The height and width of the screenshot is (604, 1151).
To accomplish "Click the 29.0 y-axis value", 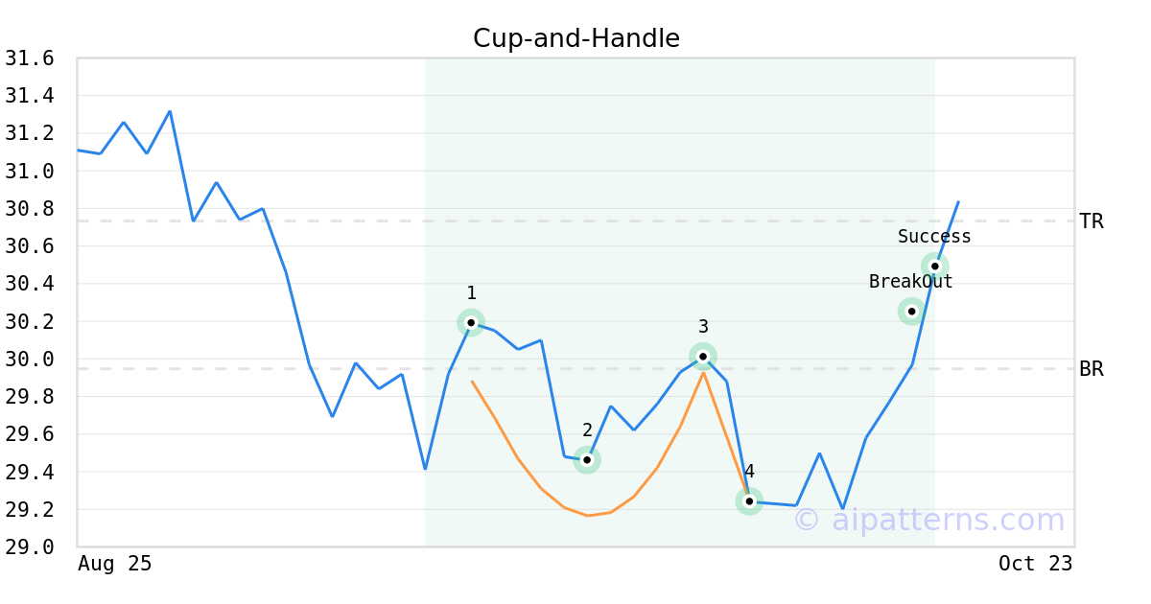I will click(29, 547).
